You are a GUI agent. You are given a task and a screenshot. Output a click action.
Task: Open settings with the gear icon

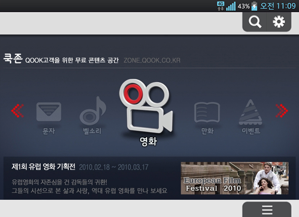pyautogui.click(x=279, y=22)
